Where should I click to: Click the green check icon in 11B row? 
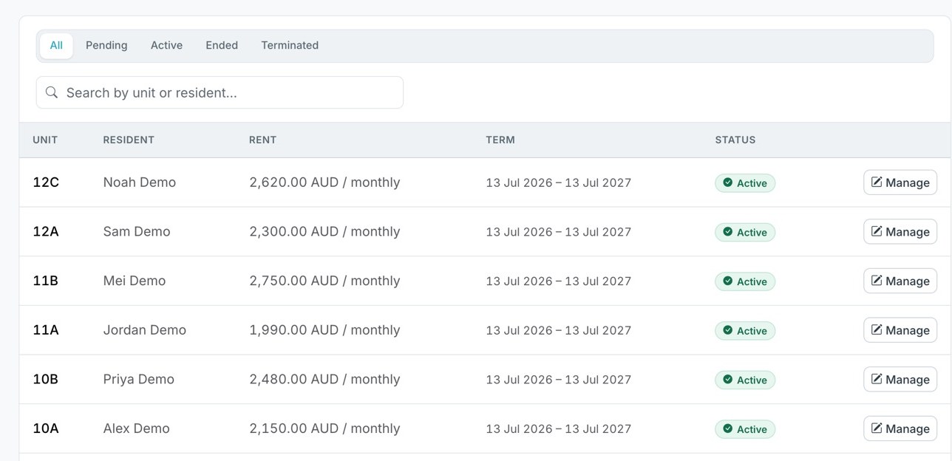tap(727, 281)
